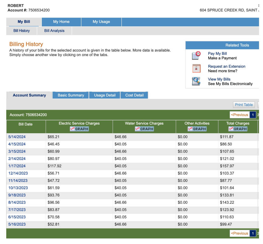Click top Previous pagination button

(x=239, y=115)
